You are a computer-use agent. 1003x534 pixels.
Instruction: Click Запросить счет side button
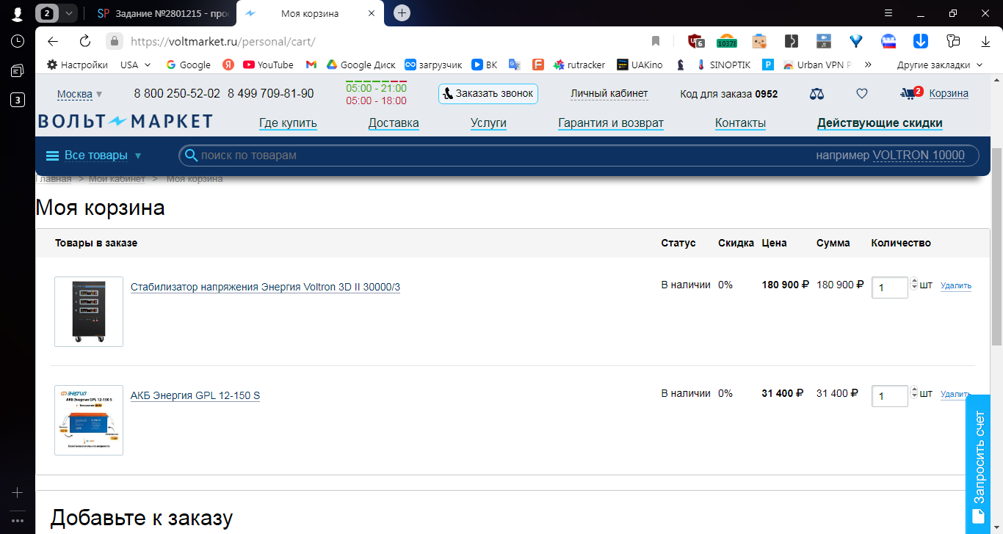[x=978, y=464]
